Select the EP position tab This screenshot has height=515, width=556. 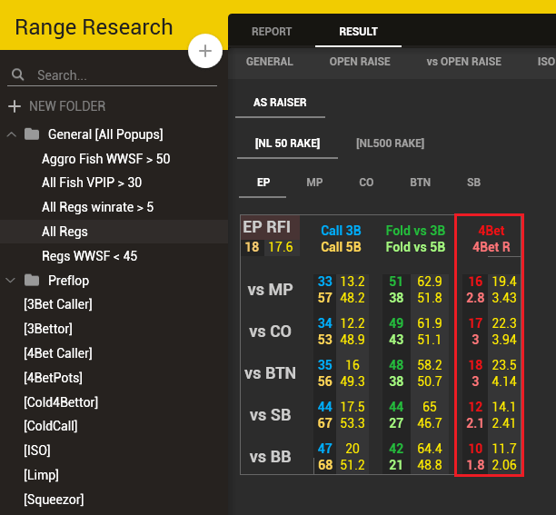click(x=263, y=183)
